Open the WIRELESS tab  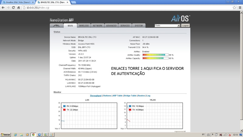[84, 26]
